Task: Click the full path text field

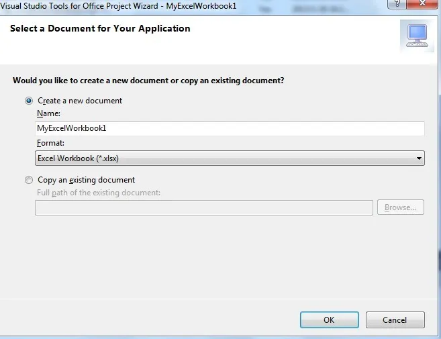Action: click(x=203, y=207)
